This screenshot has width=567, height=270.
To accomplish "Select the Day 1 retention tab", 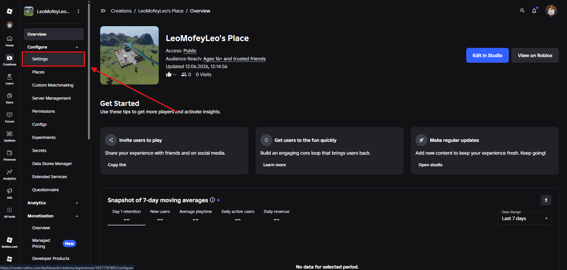I will click(x=126, y=216).
